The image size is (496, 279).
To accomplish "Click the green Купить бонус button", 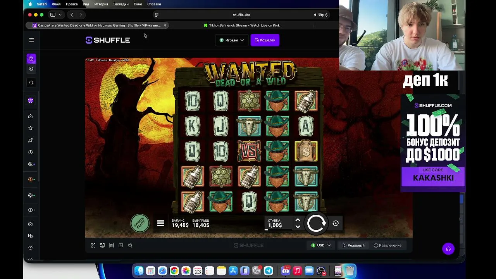I will (140, 224).
